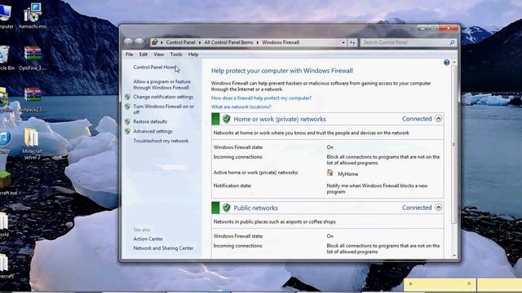Open Advanced settings link

tap(153, 131)
